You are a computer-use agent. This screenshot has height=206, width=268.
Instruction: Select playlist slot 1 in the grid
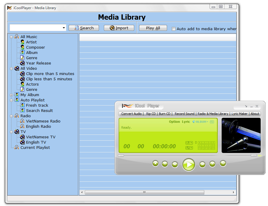tap(199, 143)
